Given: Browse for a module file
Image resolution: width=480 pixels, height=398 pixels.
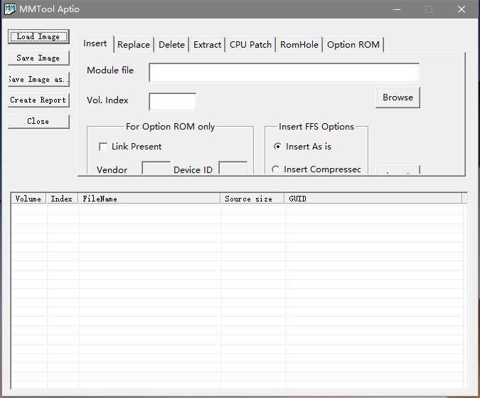Looking at the screenshot, I should pyautogui.click(x=398, y=98).
